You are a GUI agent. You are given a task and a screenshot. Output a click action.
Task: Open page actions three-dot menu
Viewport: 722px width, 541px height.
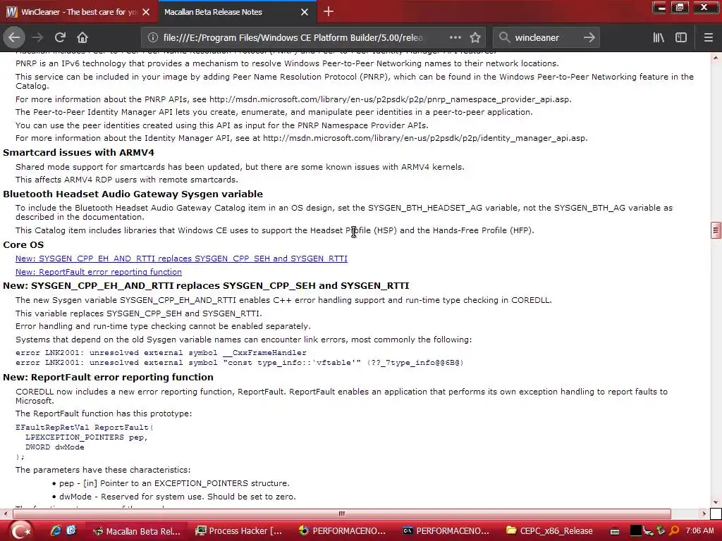click(455, 37)
